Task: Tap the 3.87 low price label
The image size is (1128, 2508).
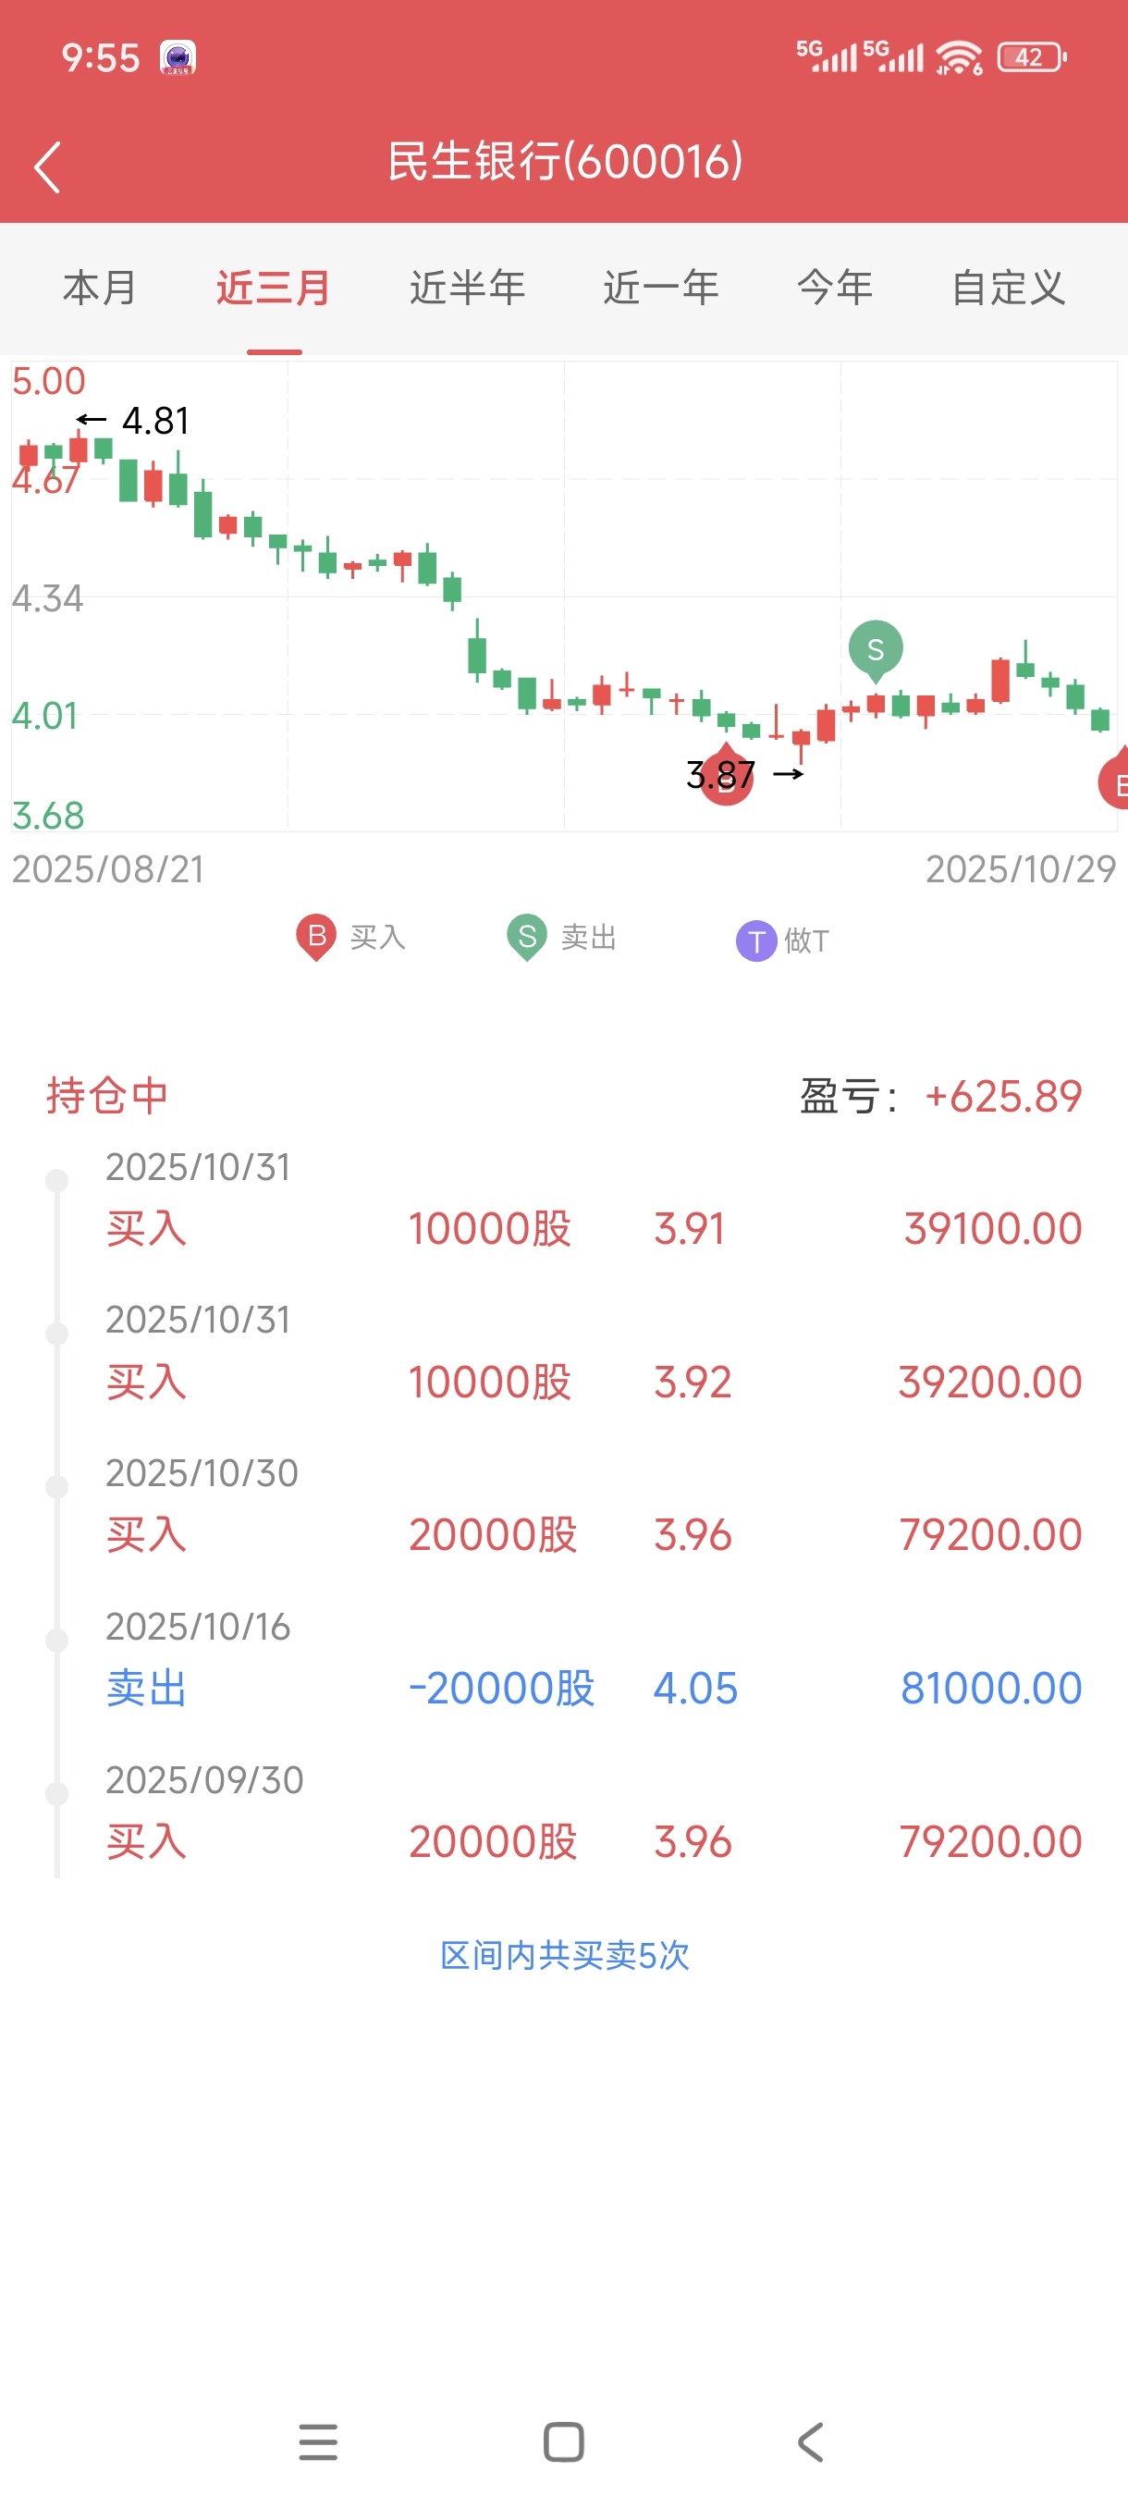Action: 721,775
